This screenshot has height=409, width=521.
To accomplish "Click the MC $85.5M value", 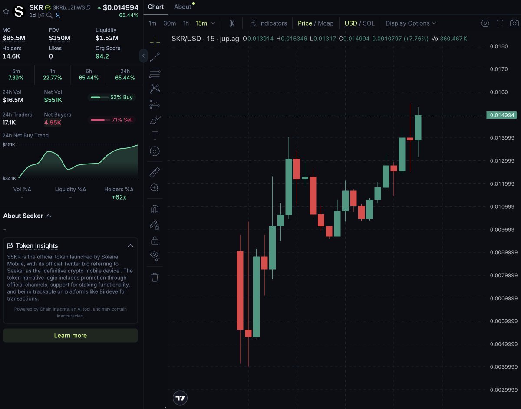I will tap(14, 38).
